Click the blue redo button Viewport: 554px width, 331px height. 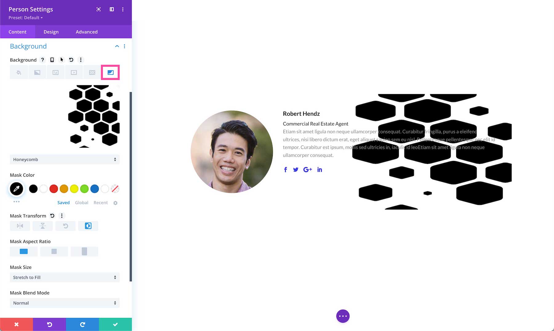tap(82, 325)
